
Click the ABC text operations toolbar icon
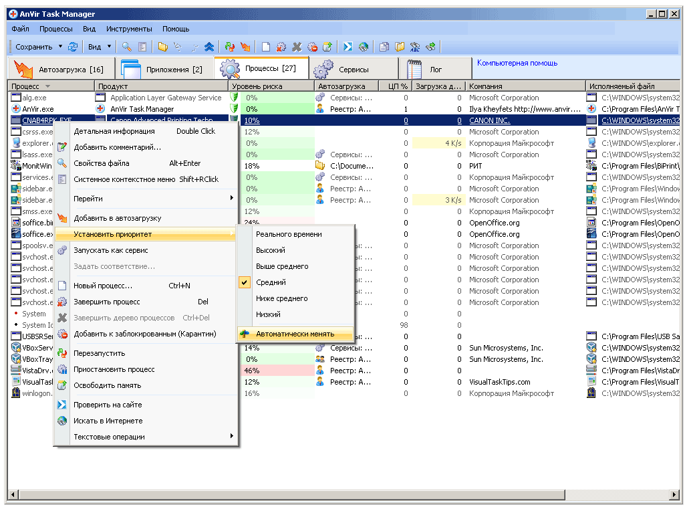coord(415,47)
